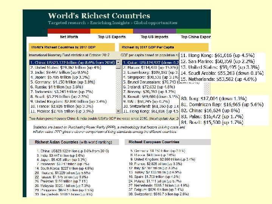Image resolution: width=272 pixels, height=204 pixels.
Task: Click Bangladesh entry in Asian list
Action: pos(63,194)
